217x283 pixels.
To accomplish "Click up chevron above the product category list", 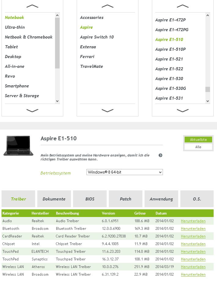I will (x=32, y=6).
